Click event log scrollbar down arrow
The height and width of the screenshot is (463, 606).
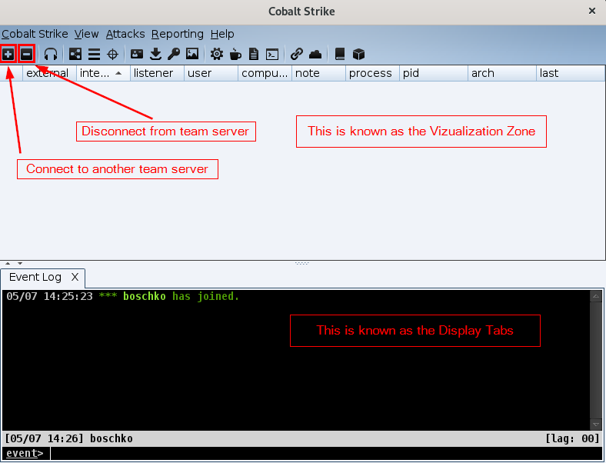(x=595, y=425)
